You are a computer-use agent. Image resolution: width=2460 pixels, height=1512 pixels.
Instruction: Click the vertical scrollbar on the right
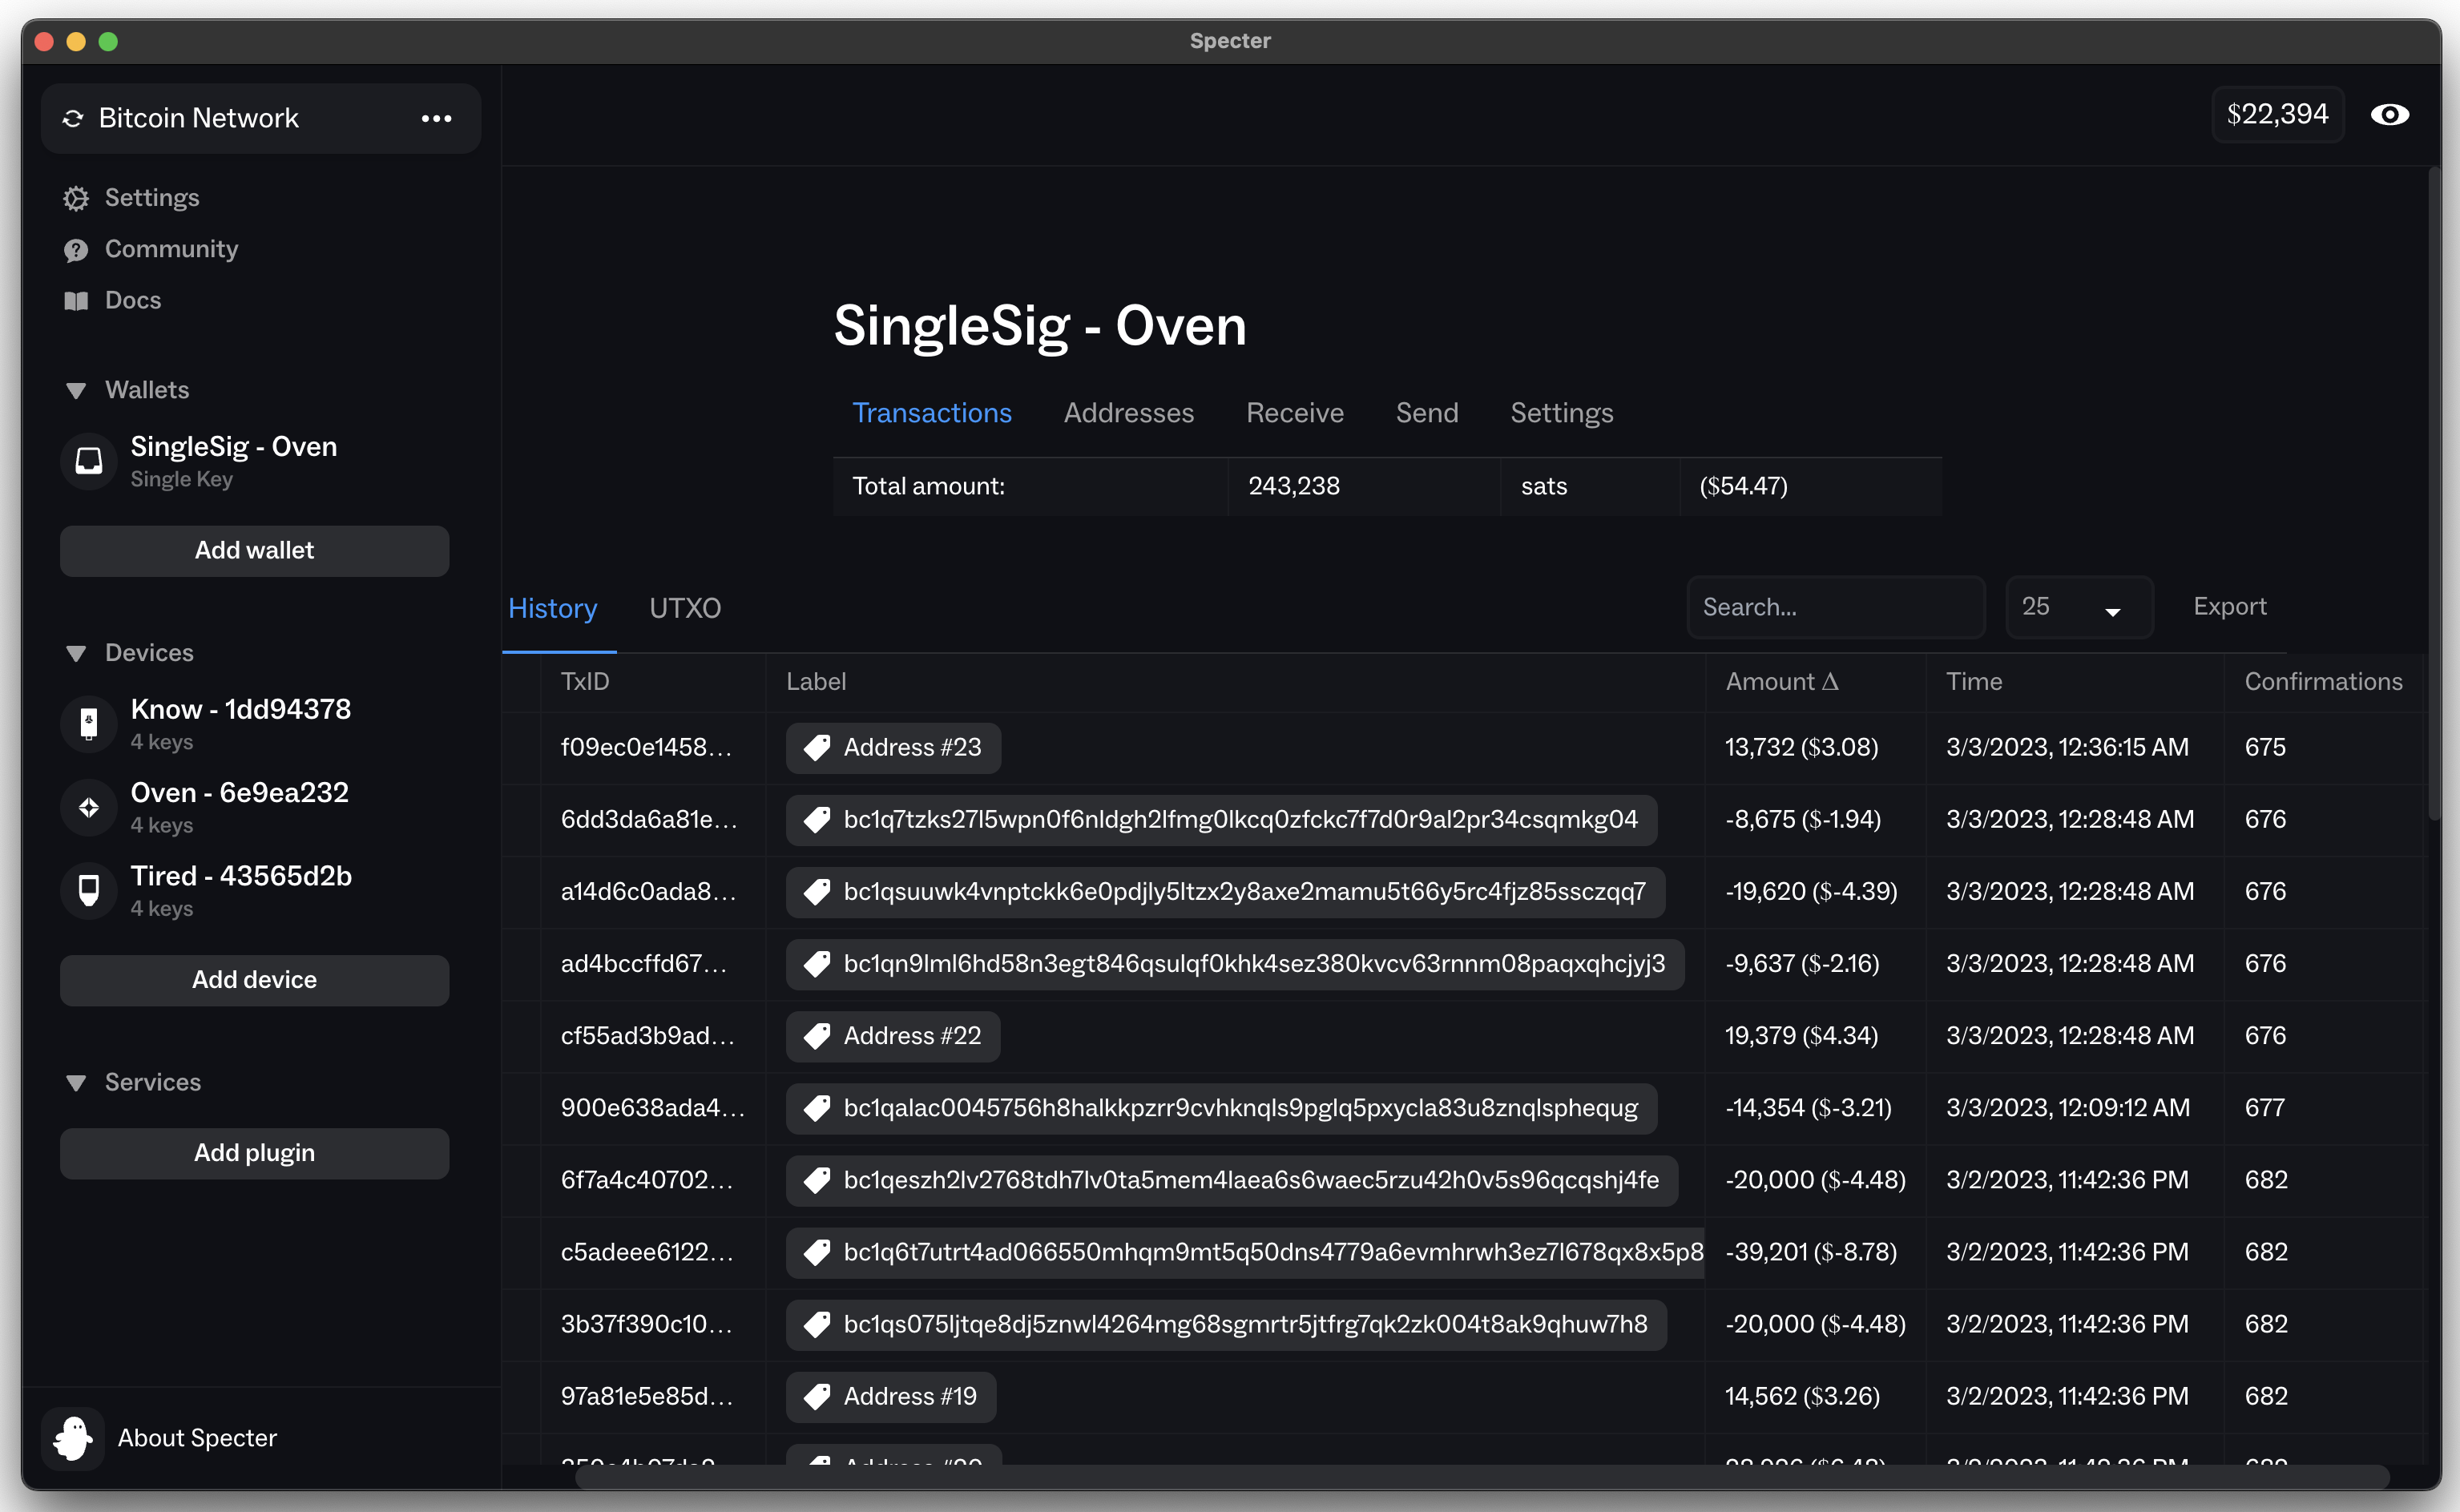2435,495
